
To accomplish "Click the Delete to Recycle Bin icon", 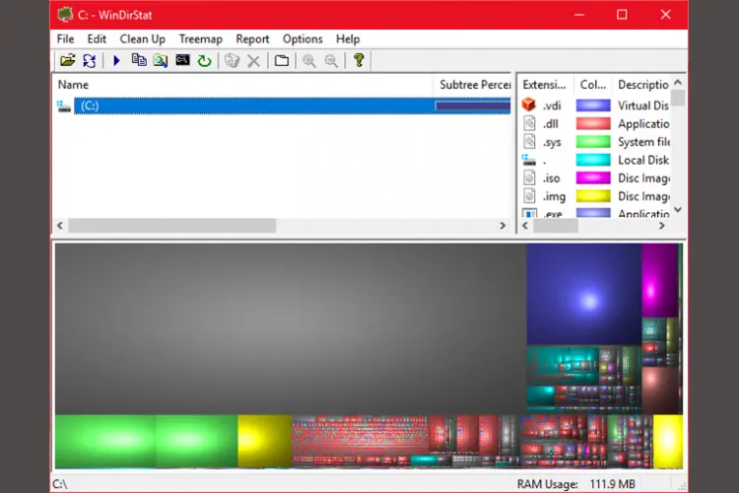I will pyautogui.click(x=232, y=60).
